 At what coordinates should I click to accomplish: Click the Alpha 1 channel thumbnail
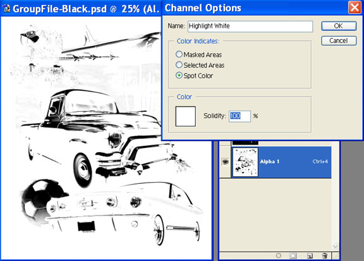[245, 162]
